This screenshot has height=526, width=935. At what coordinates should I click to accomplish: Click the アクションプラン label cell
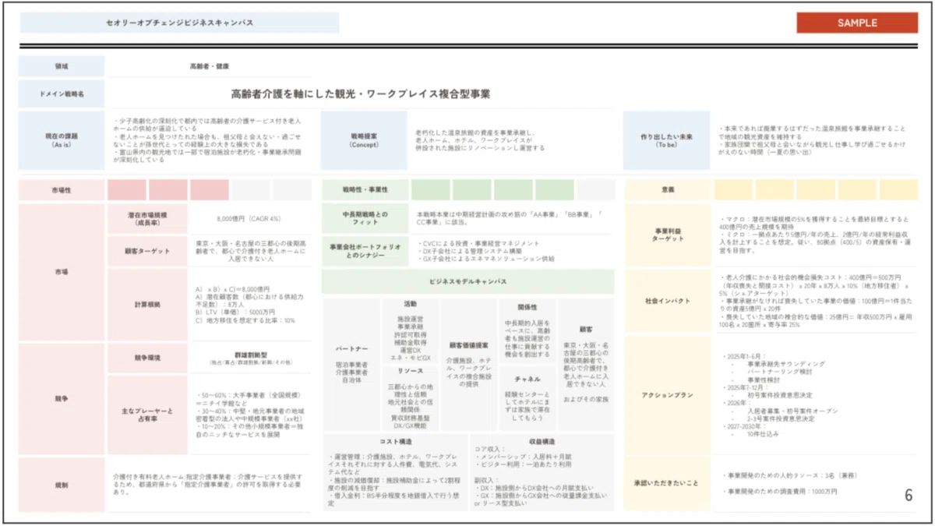pyautogui.click(x=667, y=396)
